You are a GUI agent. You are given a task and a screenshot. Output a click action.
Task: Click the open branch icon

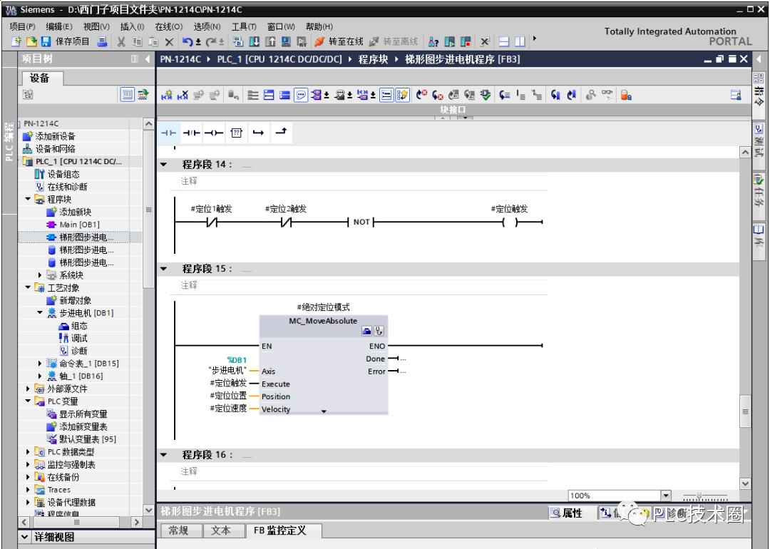[x=258, y=133]
